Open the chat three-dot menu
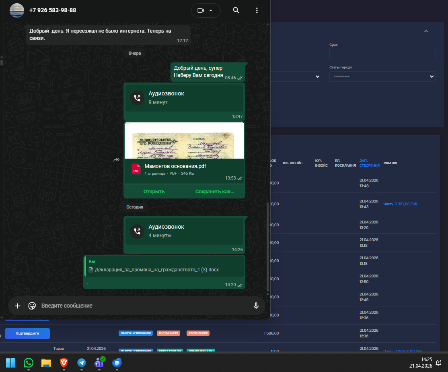This screenshot has height=372, width=448. pyautogui.click(x=257, y=10)
